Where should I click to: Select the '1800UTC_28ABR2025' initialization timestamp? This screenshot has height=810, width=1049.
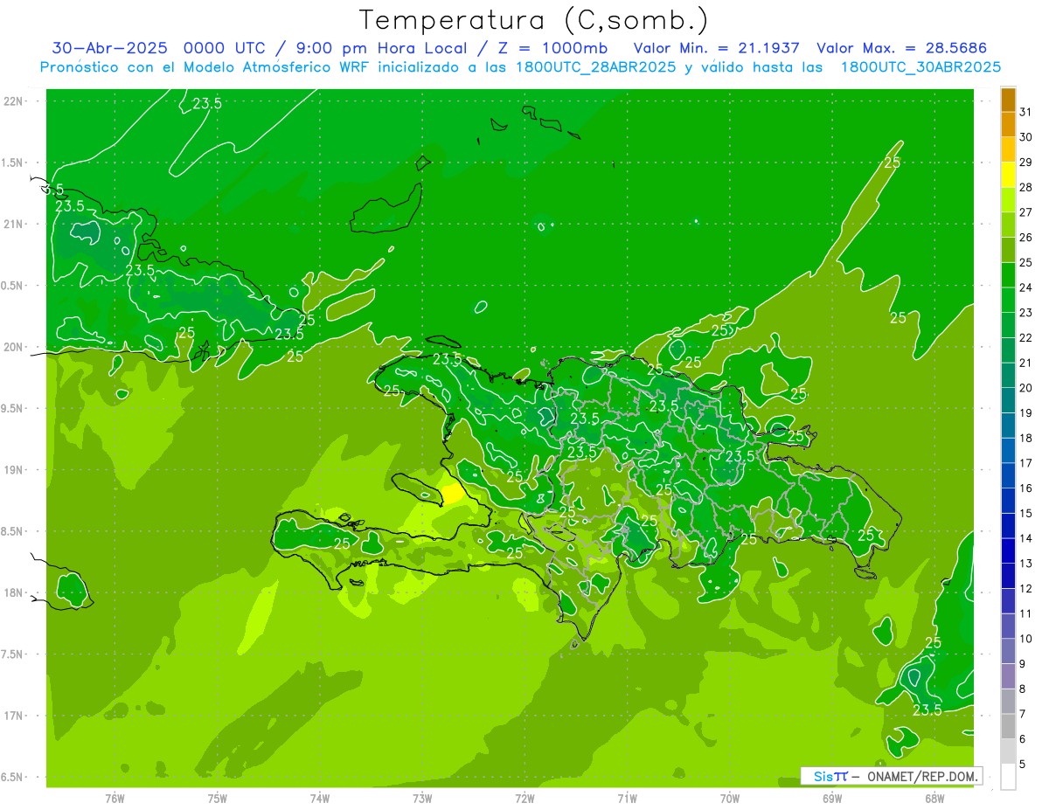tap(594, 67)
